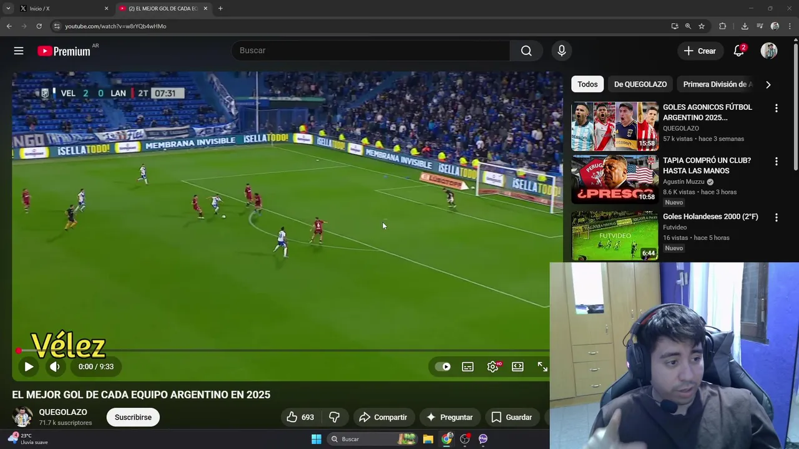Open the Windows Start menu
The height and width of the screenshot is (449, 799).
[x=316, y=439]
